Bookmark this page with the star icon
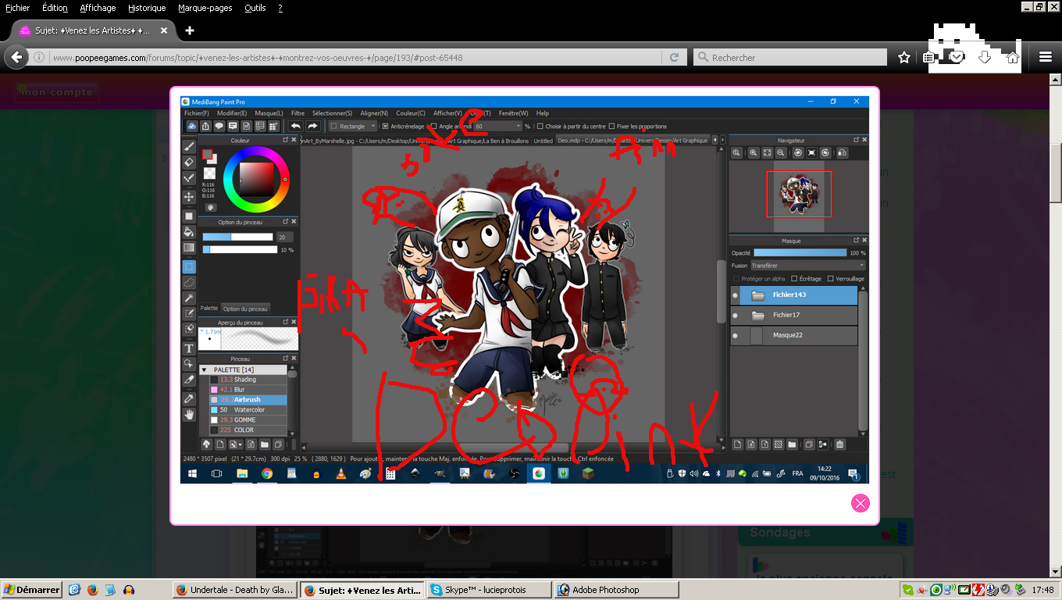Image resolution: width=1062 pixels, height=600 pixels. tap(903, 58)
